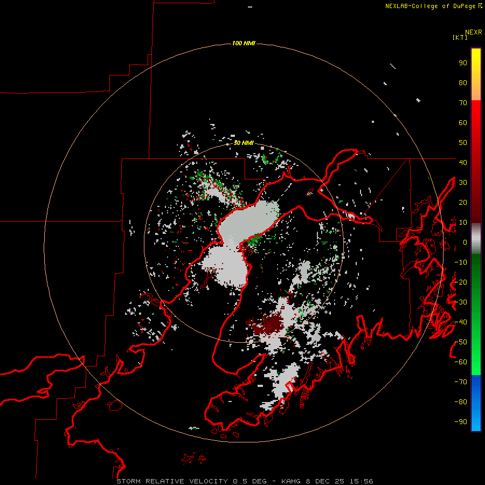
Task: Click the -90 value on the velocity scale
Action: pyautogui.click(x=461, y=422)
